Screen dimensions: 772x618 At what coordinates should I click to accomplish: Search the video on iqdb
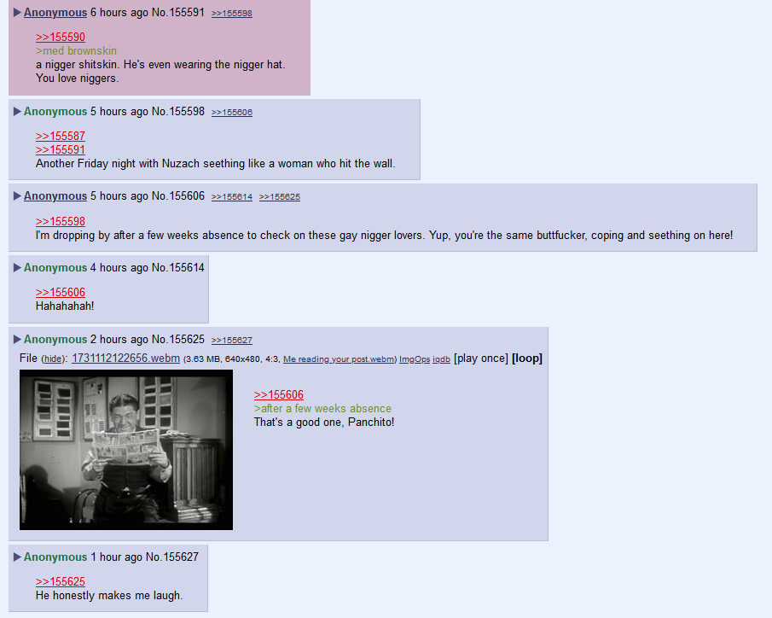pos(441,359)
